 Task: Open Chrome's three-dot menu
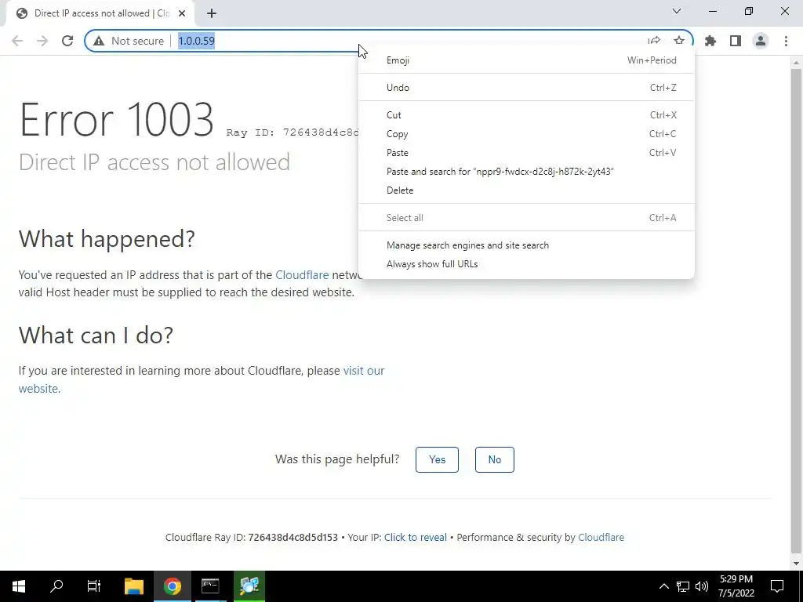coord(786,41)
